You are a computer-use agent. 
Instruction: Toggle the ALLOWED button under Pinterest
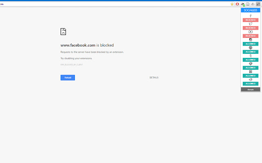(x=251, y=52)
